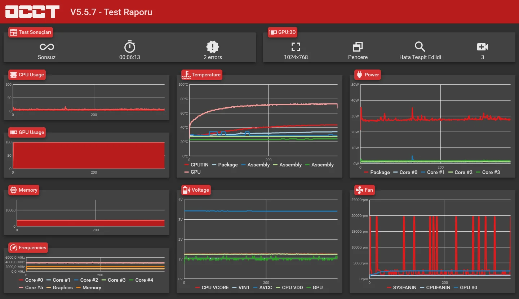Select the Power panel label

(x=368, y=75)
